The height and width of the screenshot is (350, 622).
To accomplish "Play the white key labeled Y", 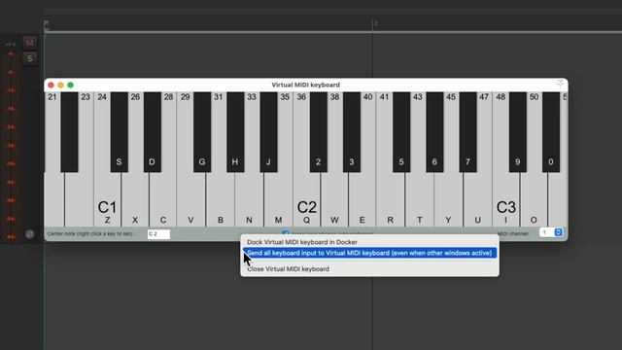I will click(448, 200).
